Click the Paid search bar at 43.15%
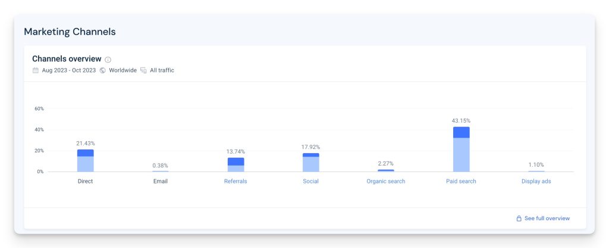The width and height of the screenshot is (609, 248). point(461,150)
